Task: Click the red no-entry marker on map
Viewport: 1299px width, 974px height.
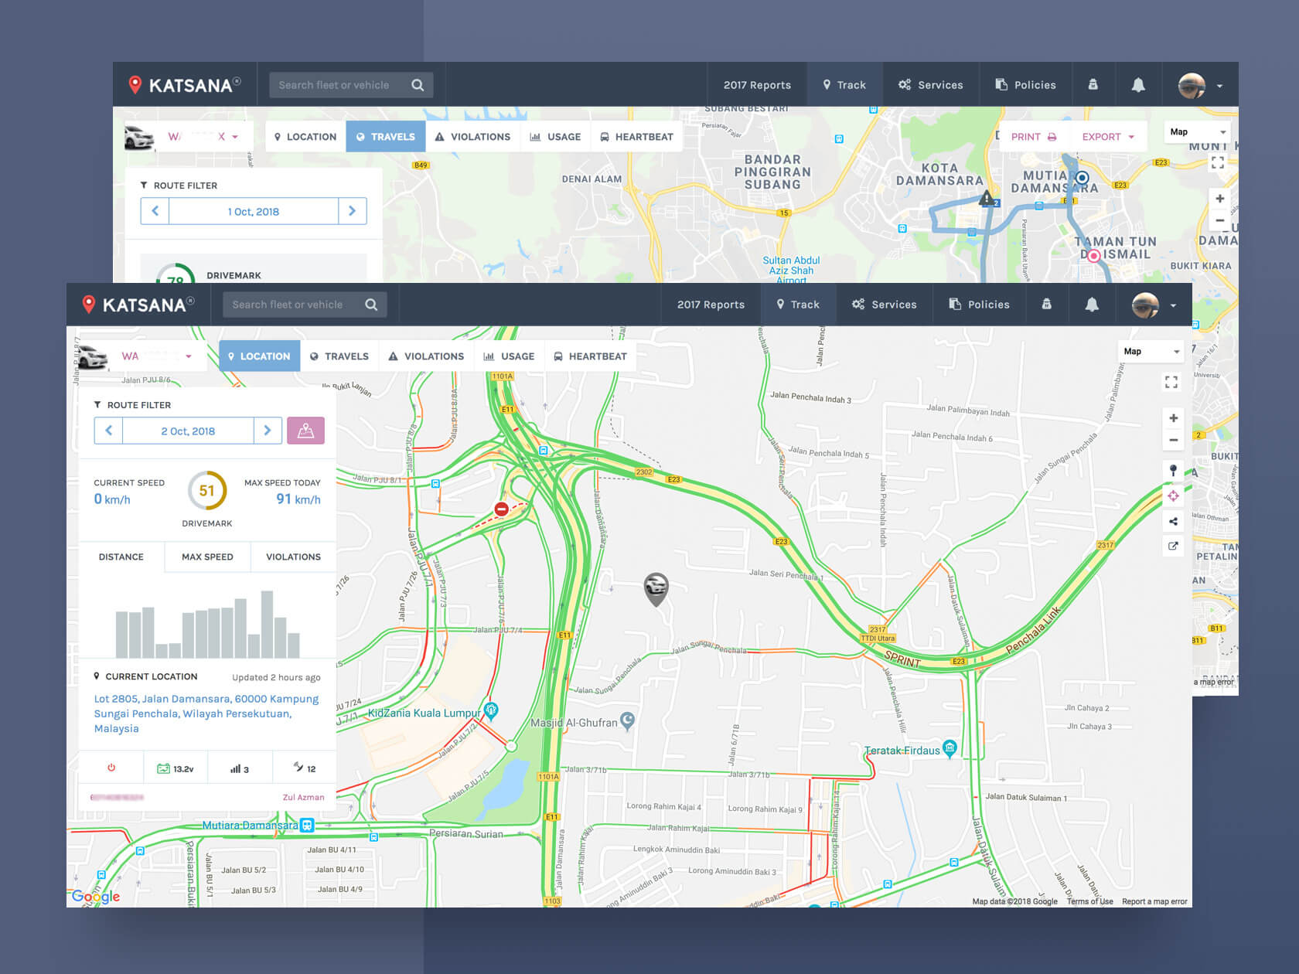Action: coord(501,509)
